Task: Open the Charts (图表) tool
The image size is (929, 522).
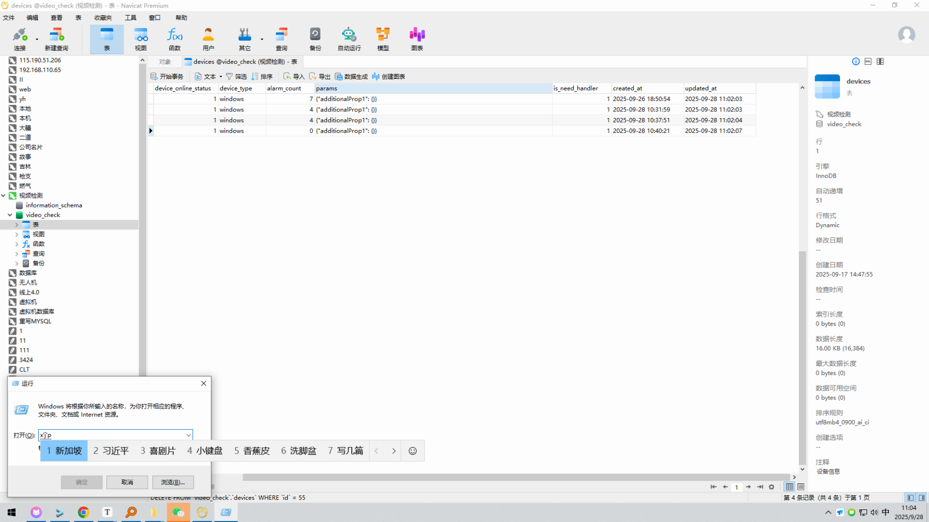Action: pyautogui.click(x=417, y=39)
